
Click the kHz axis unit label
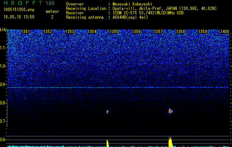tap(3, 30)
